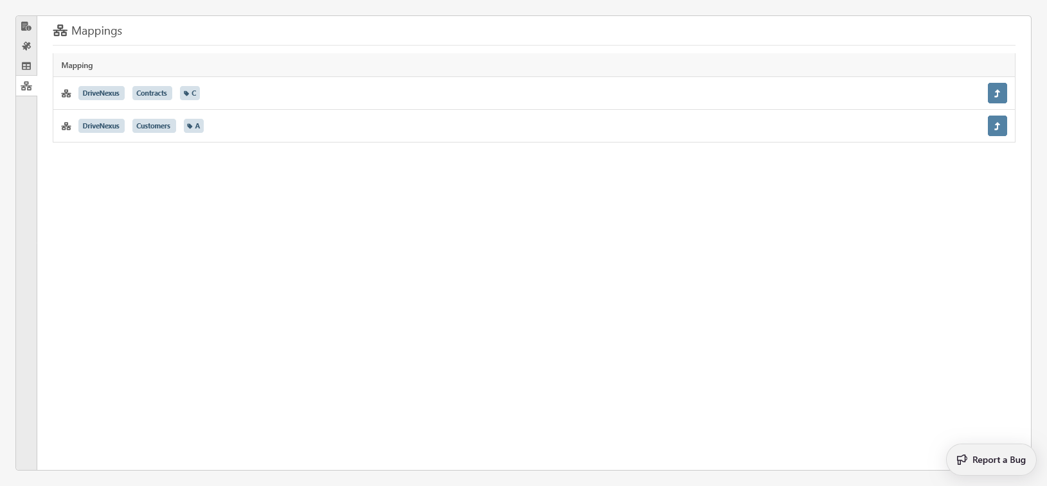Click the Mapping column header

coord(77,65)
